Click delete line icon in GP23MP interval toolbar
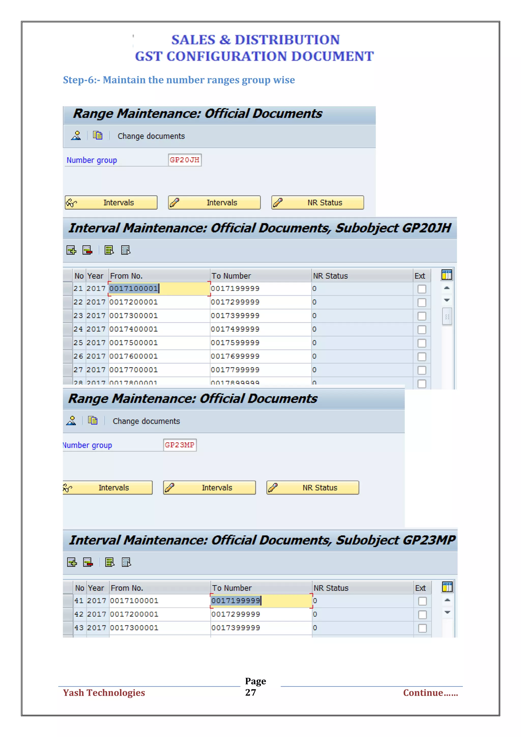Screen dimensions: 521x737 (88, 562)
